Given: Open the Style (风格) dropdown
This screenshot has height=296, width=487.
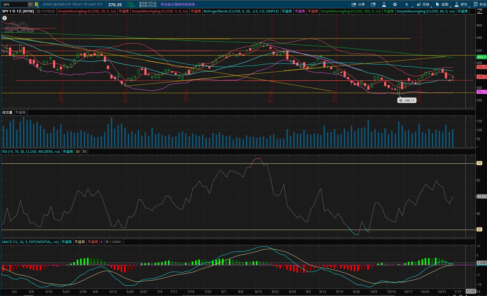Looking at the screenshot, I should [x=423, y=4].
